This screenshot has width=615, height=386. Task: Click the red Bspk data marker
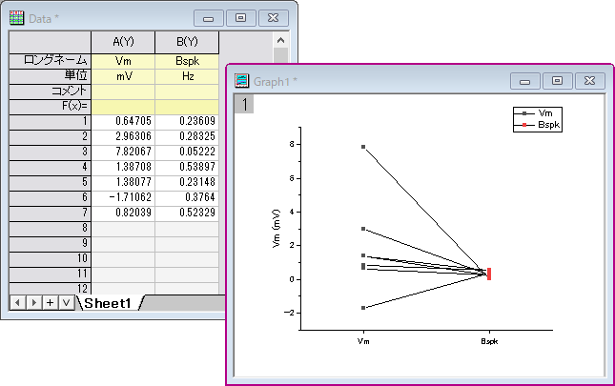tap(489, 274)
